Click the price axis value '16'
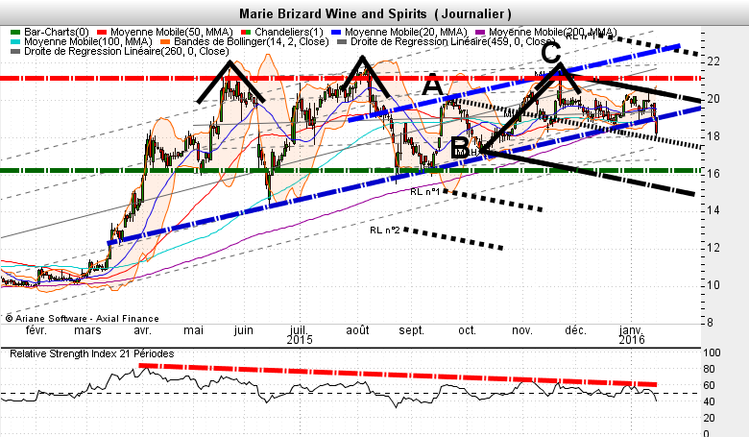The height and width of the screenshot is (437, 749). (713, 174)
